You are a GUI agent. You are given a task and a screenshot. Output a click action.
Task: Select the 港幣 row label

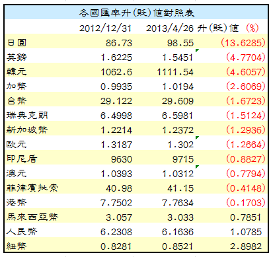(x=17, y=203)
